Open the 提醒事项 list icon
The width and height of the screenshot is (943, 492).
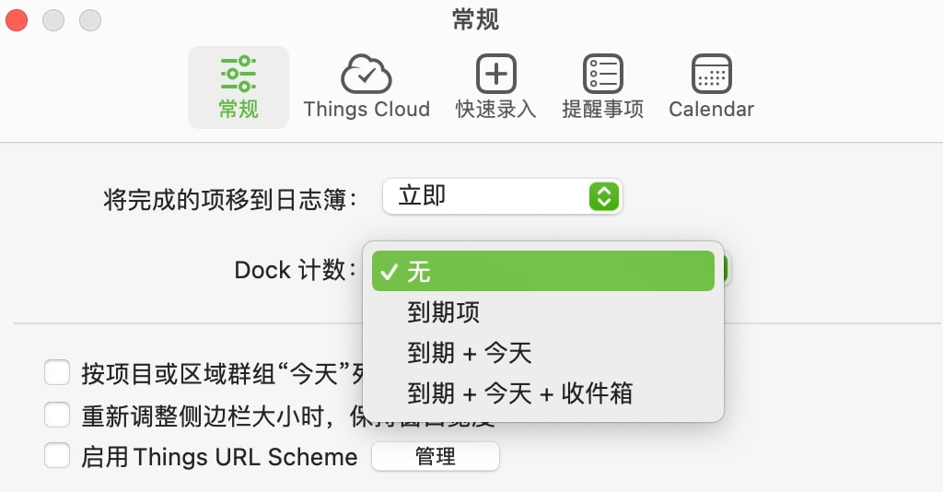tap(603, 73)
